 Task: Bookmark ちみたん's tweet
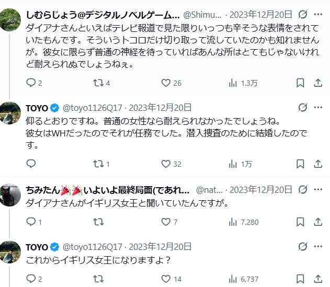point(300,222)
